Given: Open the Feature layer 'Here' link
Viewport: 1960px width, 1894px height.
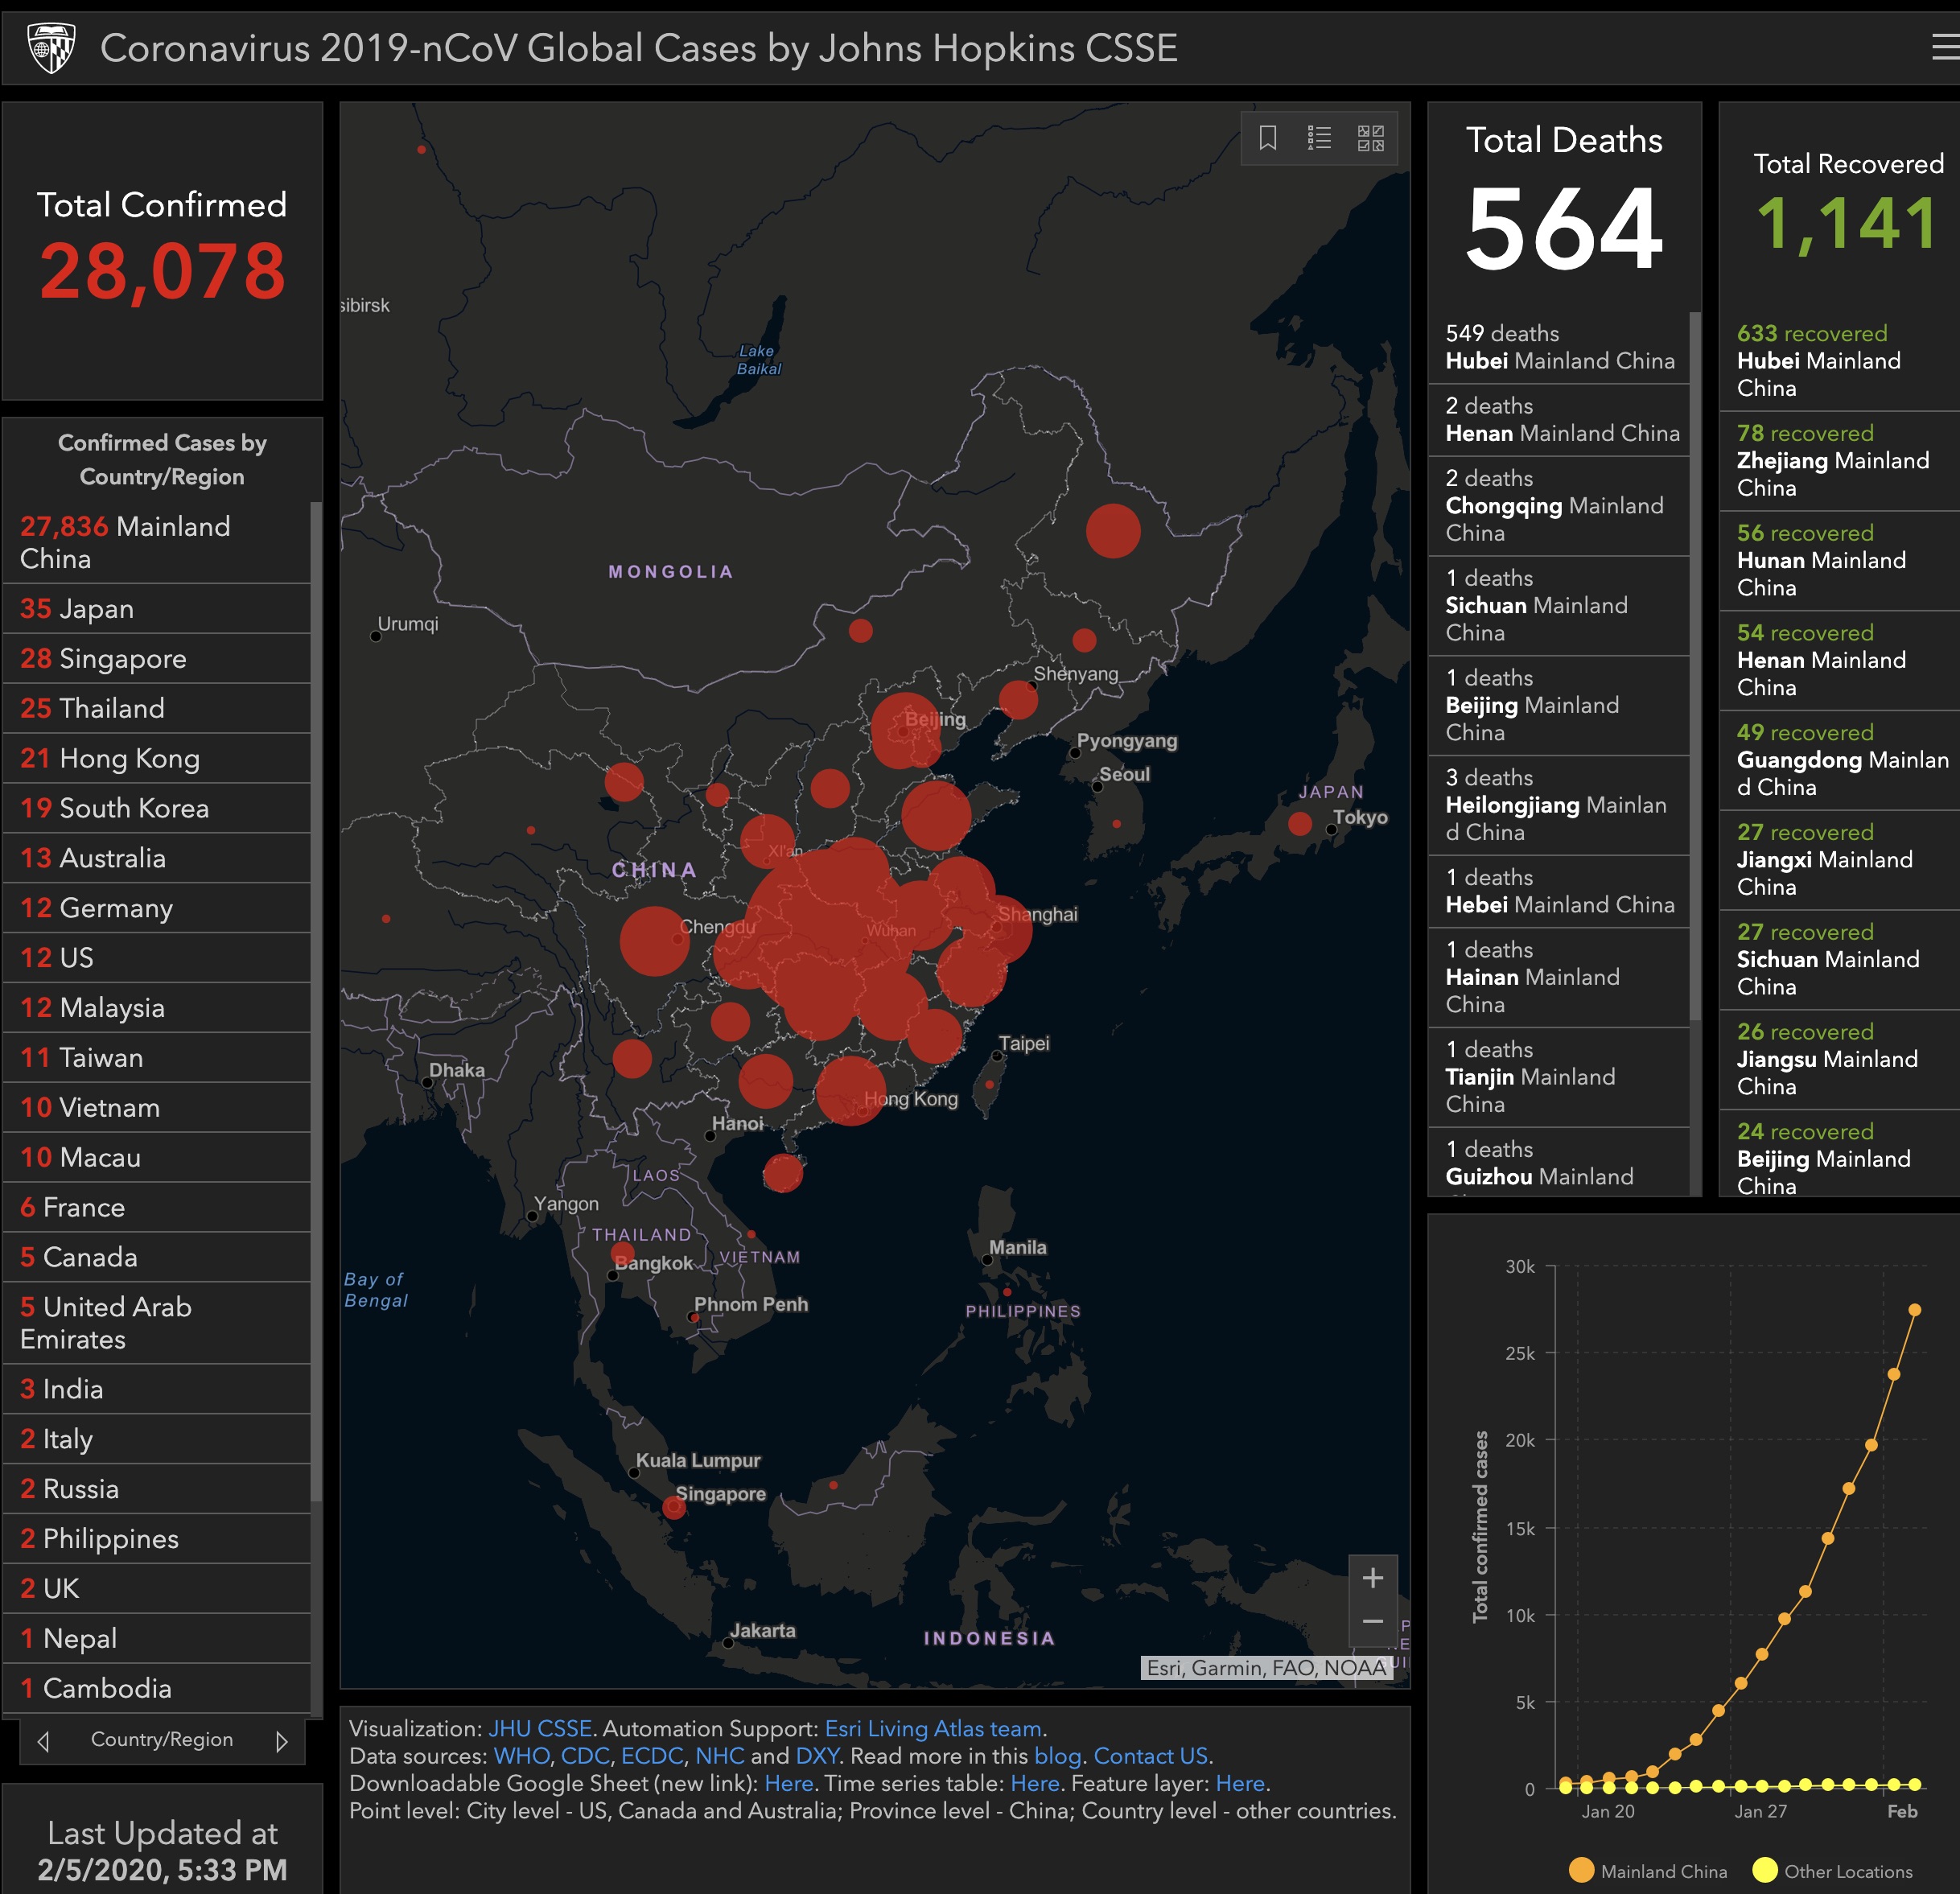Looking at the screenshot, I should coord(1240,1783).
